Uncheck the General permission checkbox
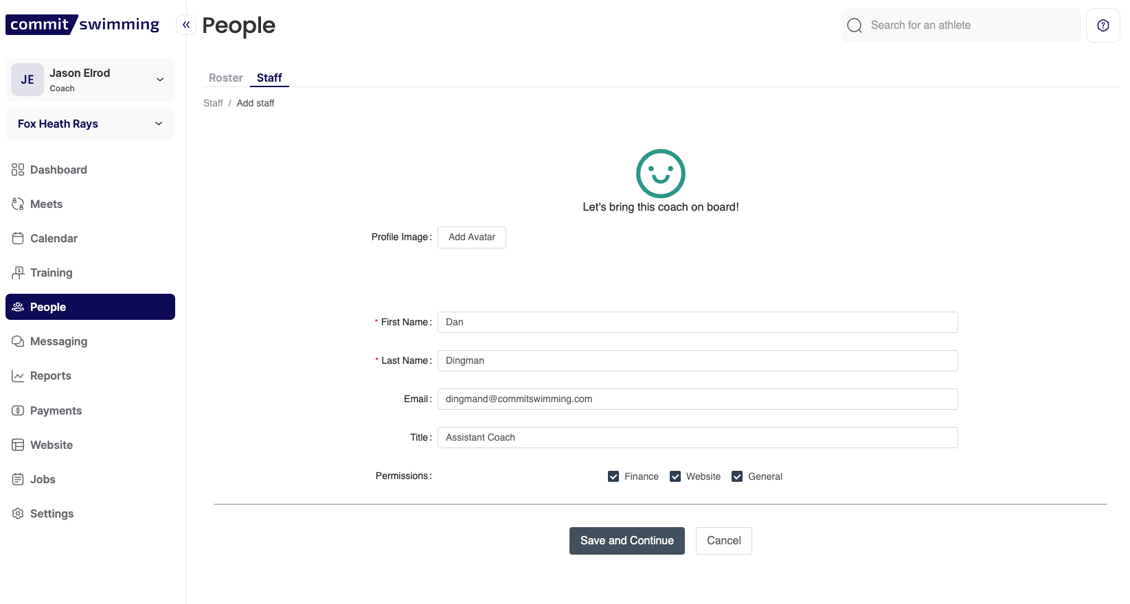Screen dimensions: 1130x604 coord(737,476)
